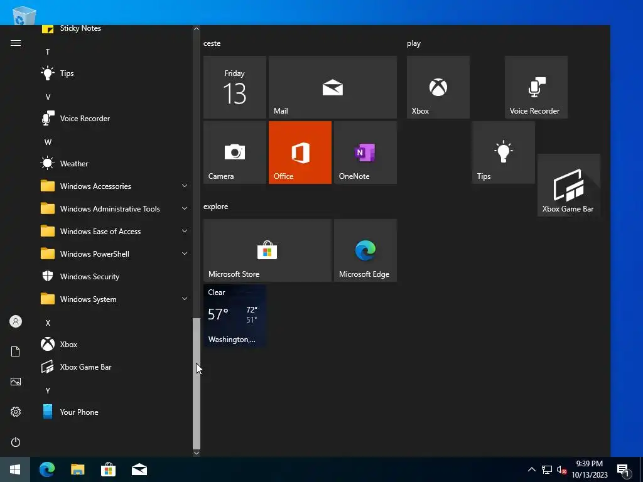Click the letter Y section header

pyautogui.click(x=48, y=390)
